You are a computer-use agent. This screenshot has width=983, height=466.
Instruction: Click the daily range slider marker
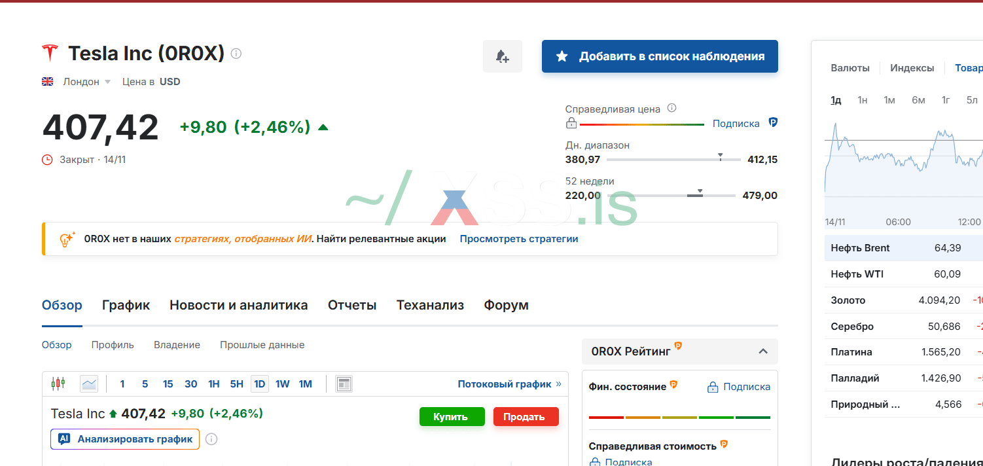pyautogui.click(x=720, y=156)
